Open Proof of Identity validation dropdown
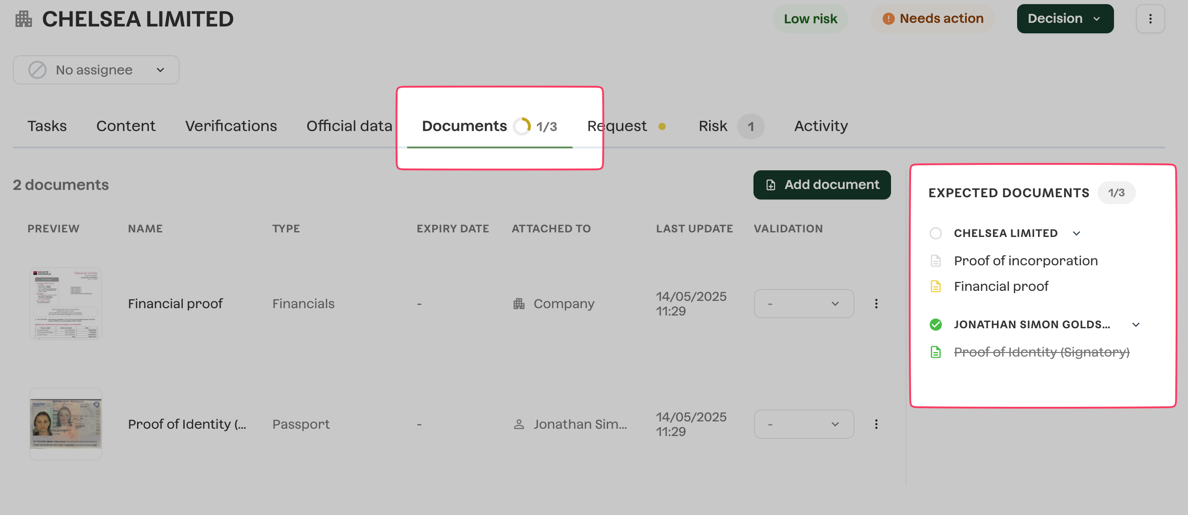 (x=803, y=424)
